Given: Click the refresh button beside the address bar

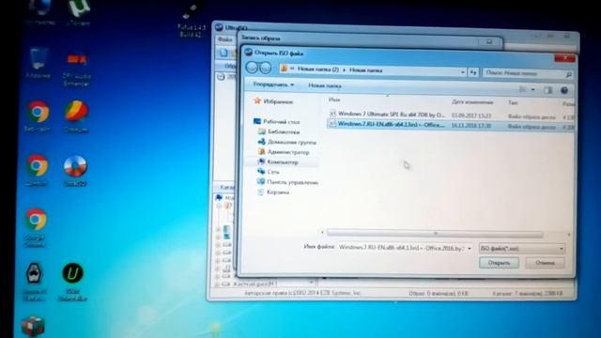Looking at the screenshot, I should [x=473, y=72].
